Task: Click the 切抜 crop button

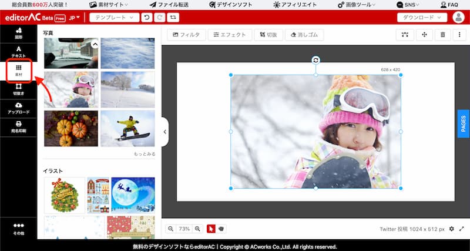Action: [x=268, y=35]
